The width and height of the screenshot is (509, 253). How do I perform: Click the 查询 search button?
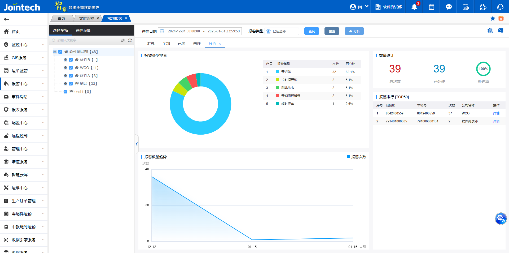point(311,31)
